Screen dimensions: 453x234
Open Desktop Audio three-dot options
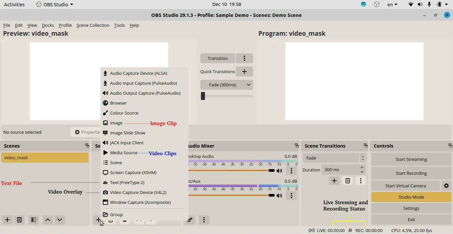291,171
